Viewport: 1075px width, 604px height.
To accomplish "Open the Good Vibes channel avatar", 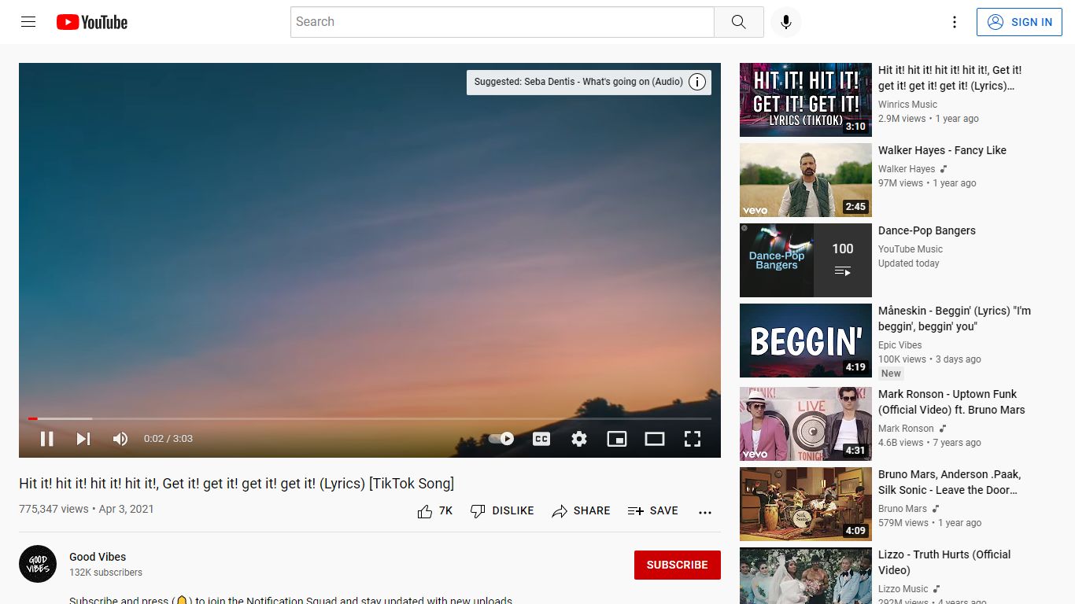I will pos(38,564).
